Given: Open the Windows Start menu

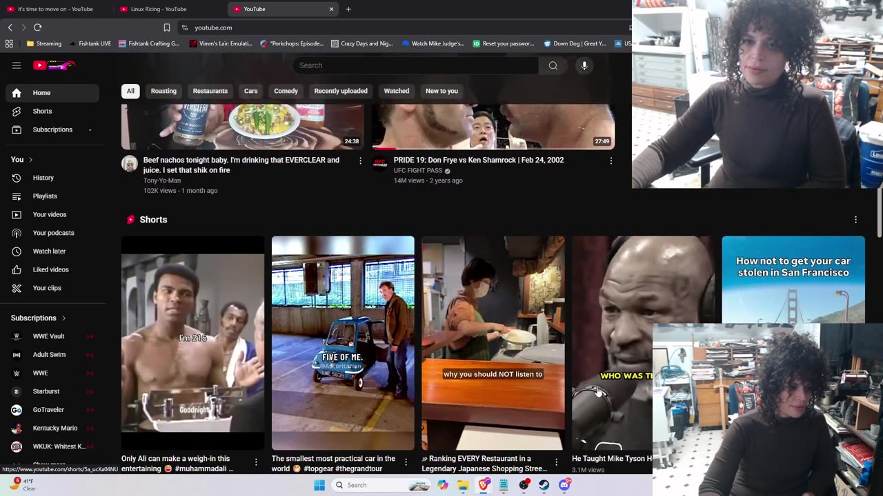Looking at the screenshot, I should point(319,485).
